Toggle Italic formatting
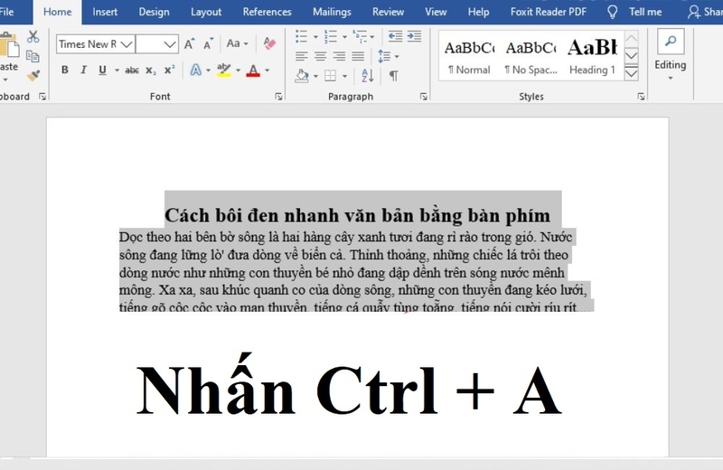Viewport: 723px width, 470px height. [x=83, y=70]
